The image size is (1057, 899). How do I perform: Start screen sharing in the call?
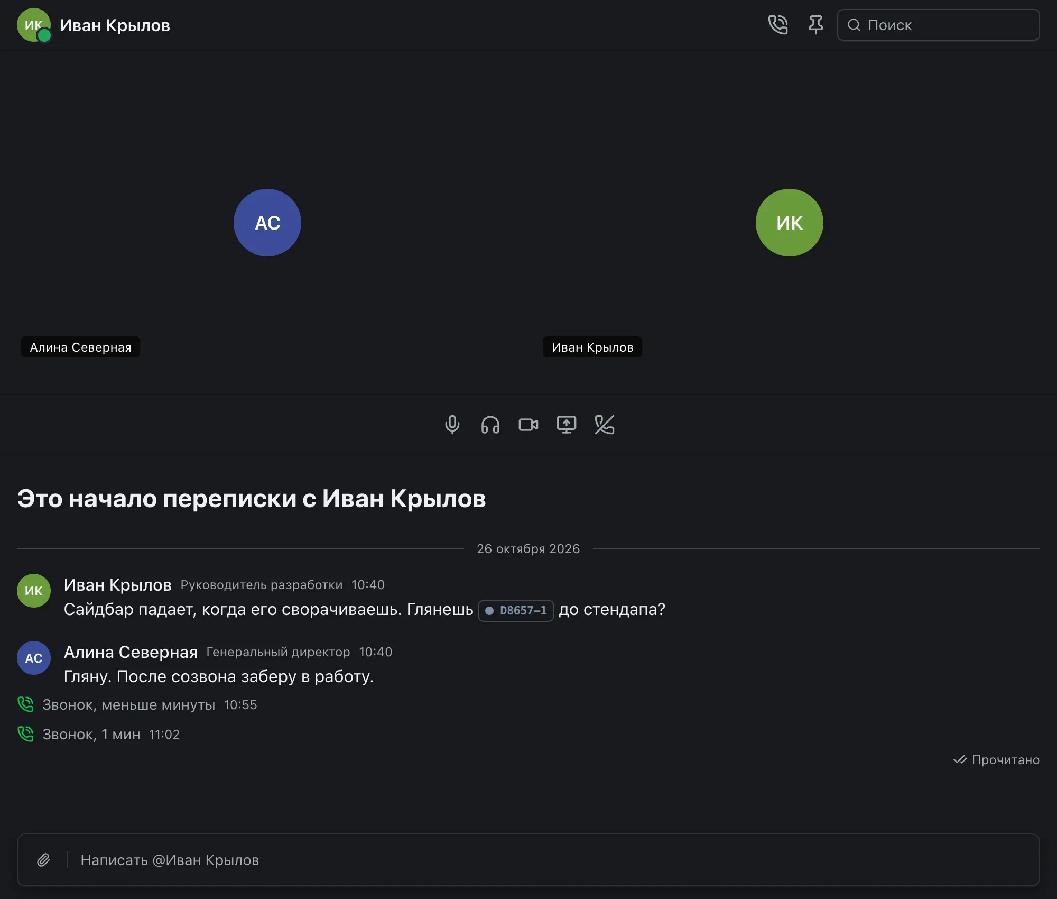tap(566, 425)
